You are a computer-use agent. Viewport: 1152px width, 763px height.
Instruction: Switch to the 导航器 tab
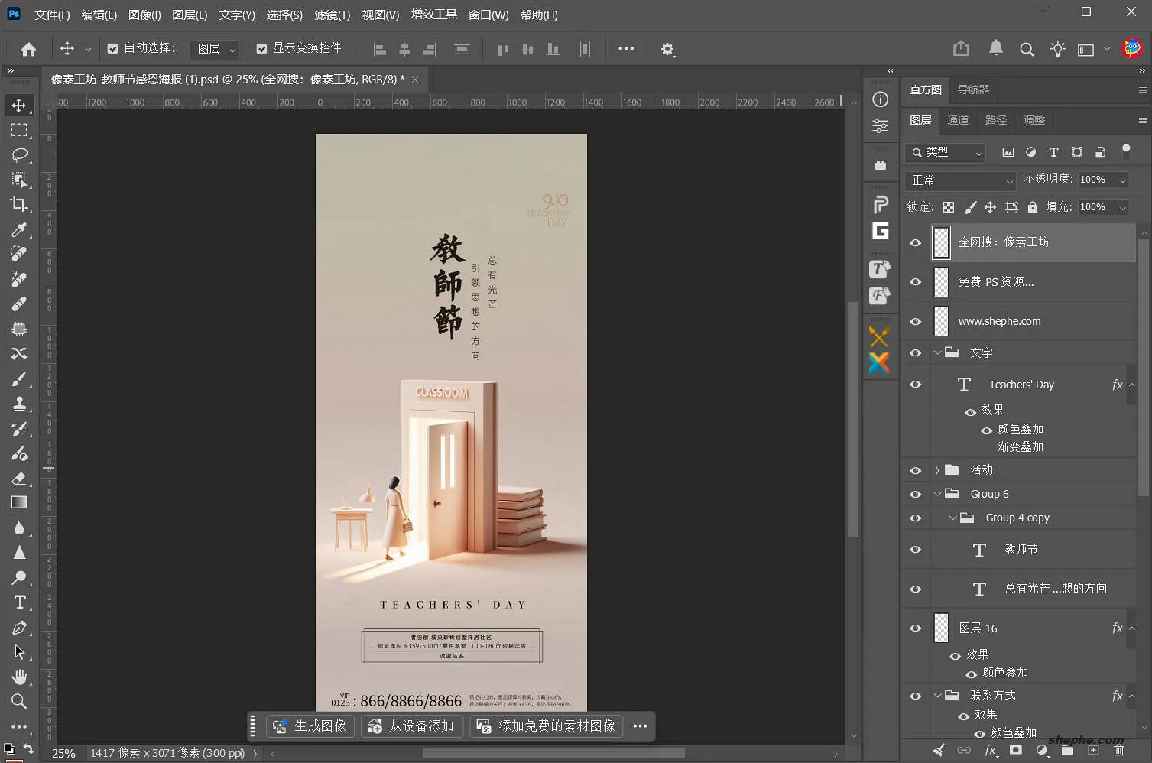tap(974, 90)
